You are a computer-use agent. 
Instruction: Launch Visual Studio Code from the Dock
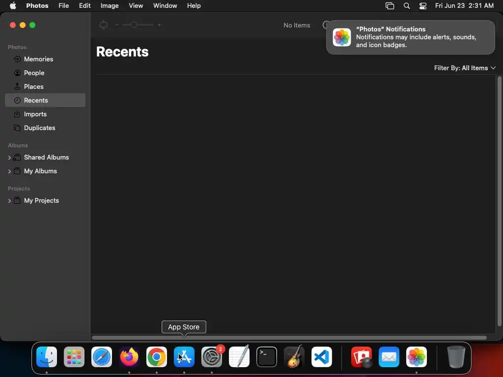click(x=322, y=357)
